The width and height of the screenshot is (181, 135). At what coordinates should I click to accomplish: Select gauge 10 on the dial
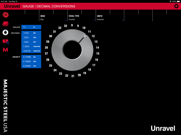tap(84, 28)
